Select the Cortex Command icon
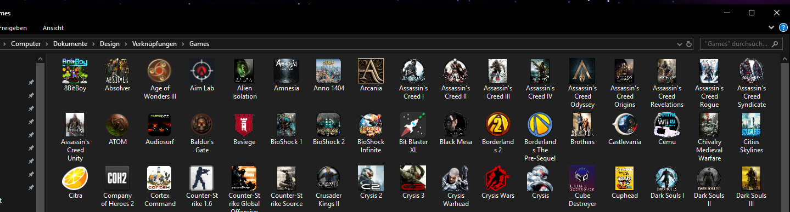The image size is (790, 212). [160, 179]
